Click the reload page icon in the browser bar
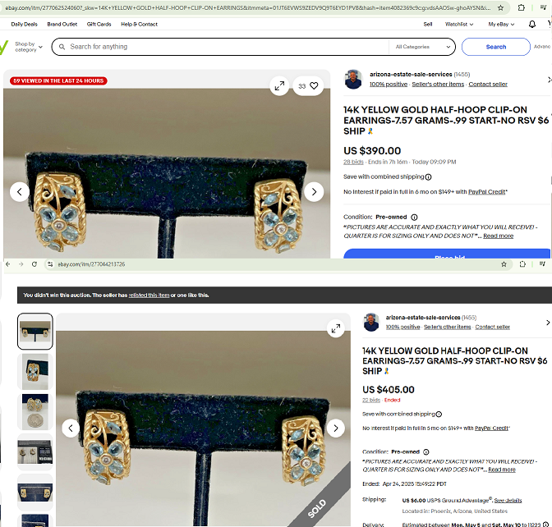Screen dimensions: 552x527 tap(34, 264)
